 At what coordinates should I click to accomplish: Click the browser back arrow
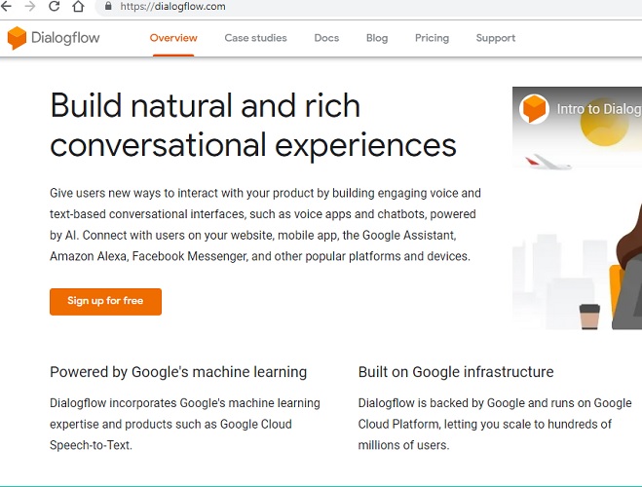tap(6, 6)
